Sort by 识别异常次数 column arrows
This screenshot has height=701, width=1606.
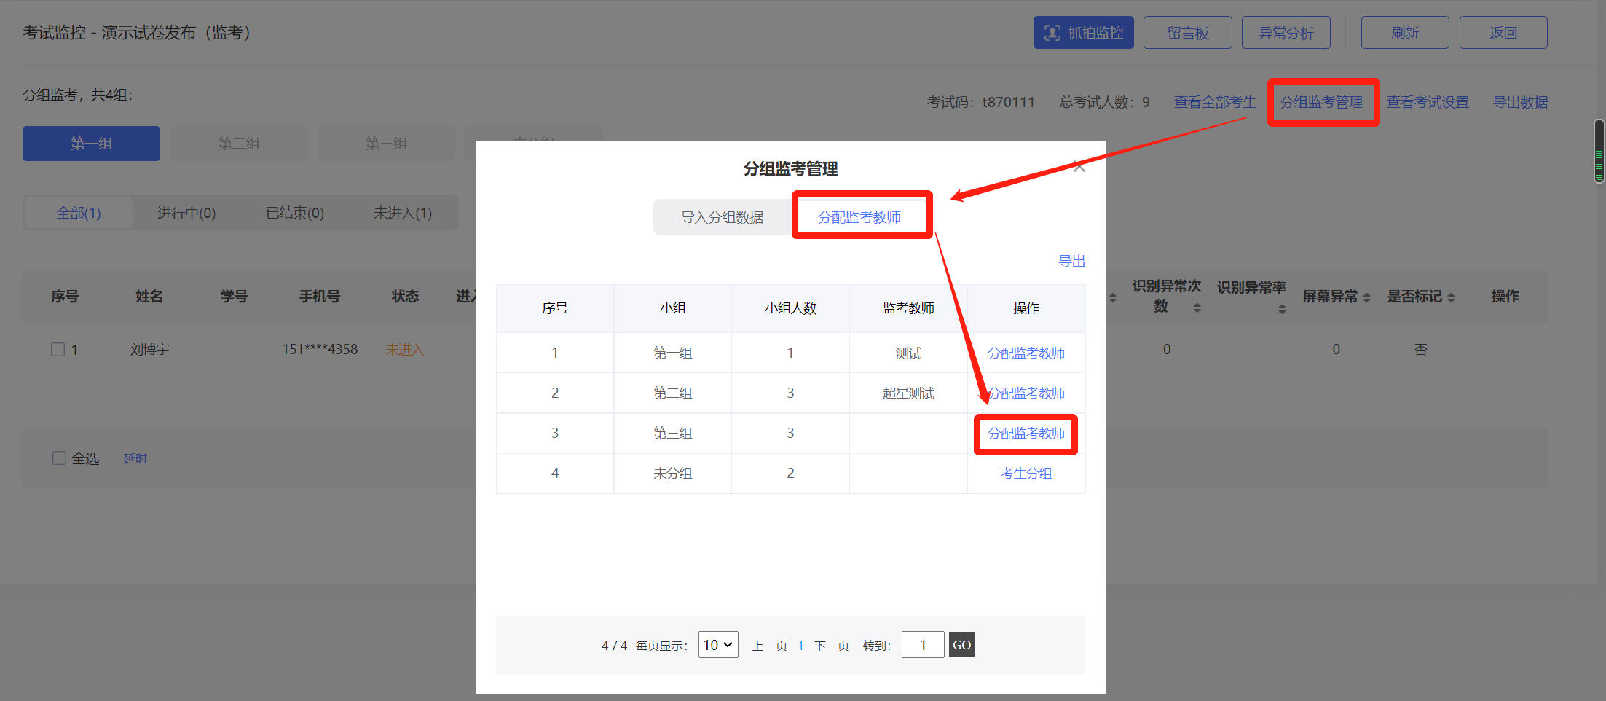pos(1197,308)
